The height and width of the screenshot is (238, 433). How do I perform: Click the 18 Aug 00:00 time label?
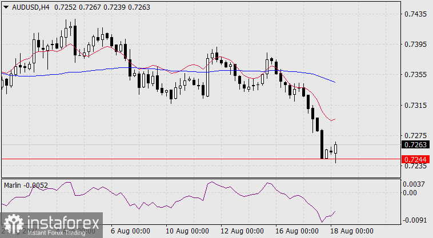pos(352,231)
